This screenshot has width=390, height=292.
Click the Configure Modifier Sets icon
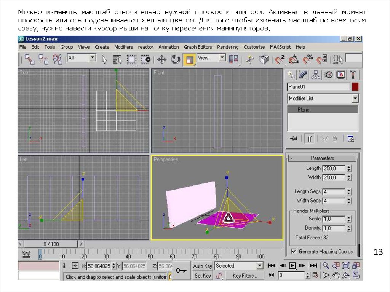[x=351, y=139]
